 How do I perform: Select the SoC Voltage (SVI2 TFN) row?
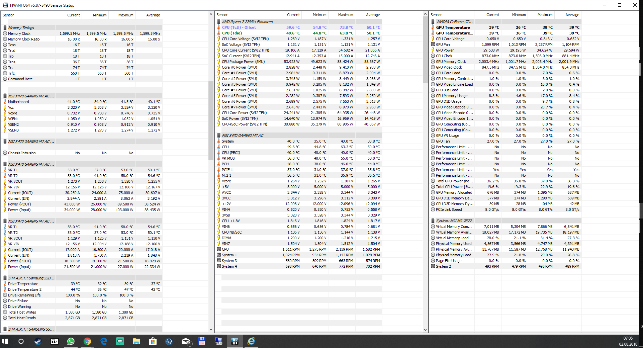[299, 45]
